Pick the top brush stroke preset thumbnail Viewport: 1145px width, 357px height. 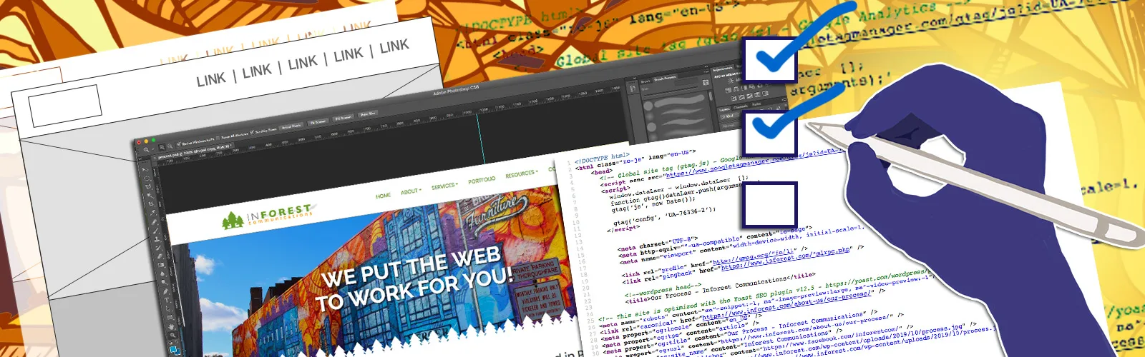(x=679, y=100)
